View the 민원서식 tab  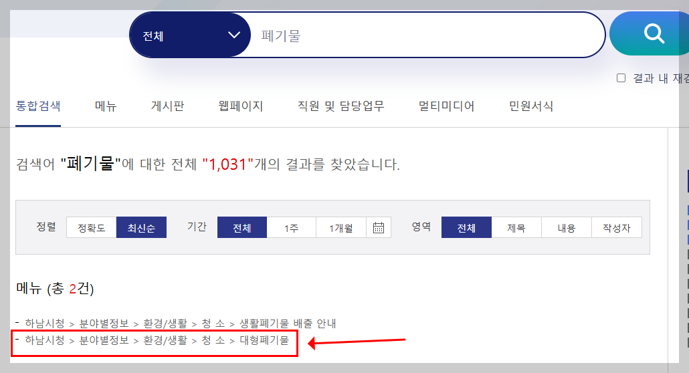pos(531,106)
